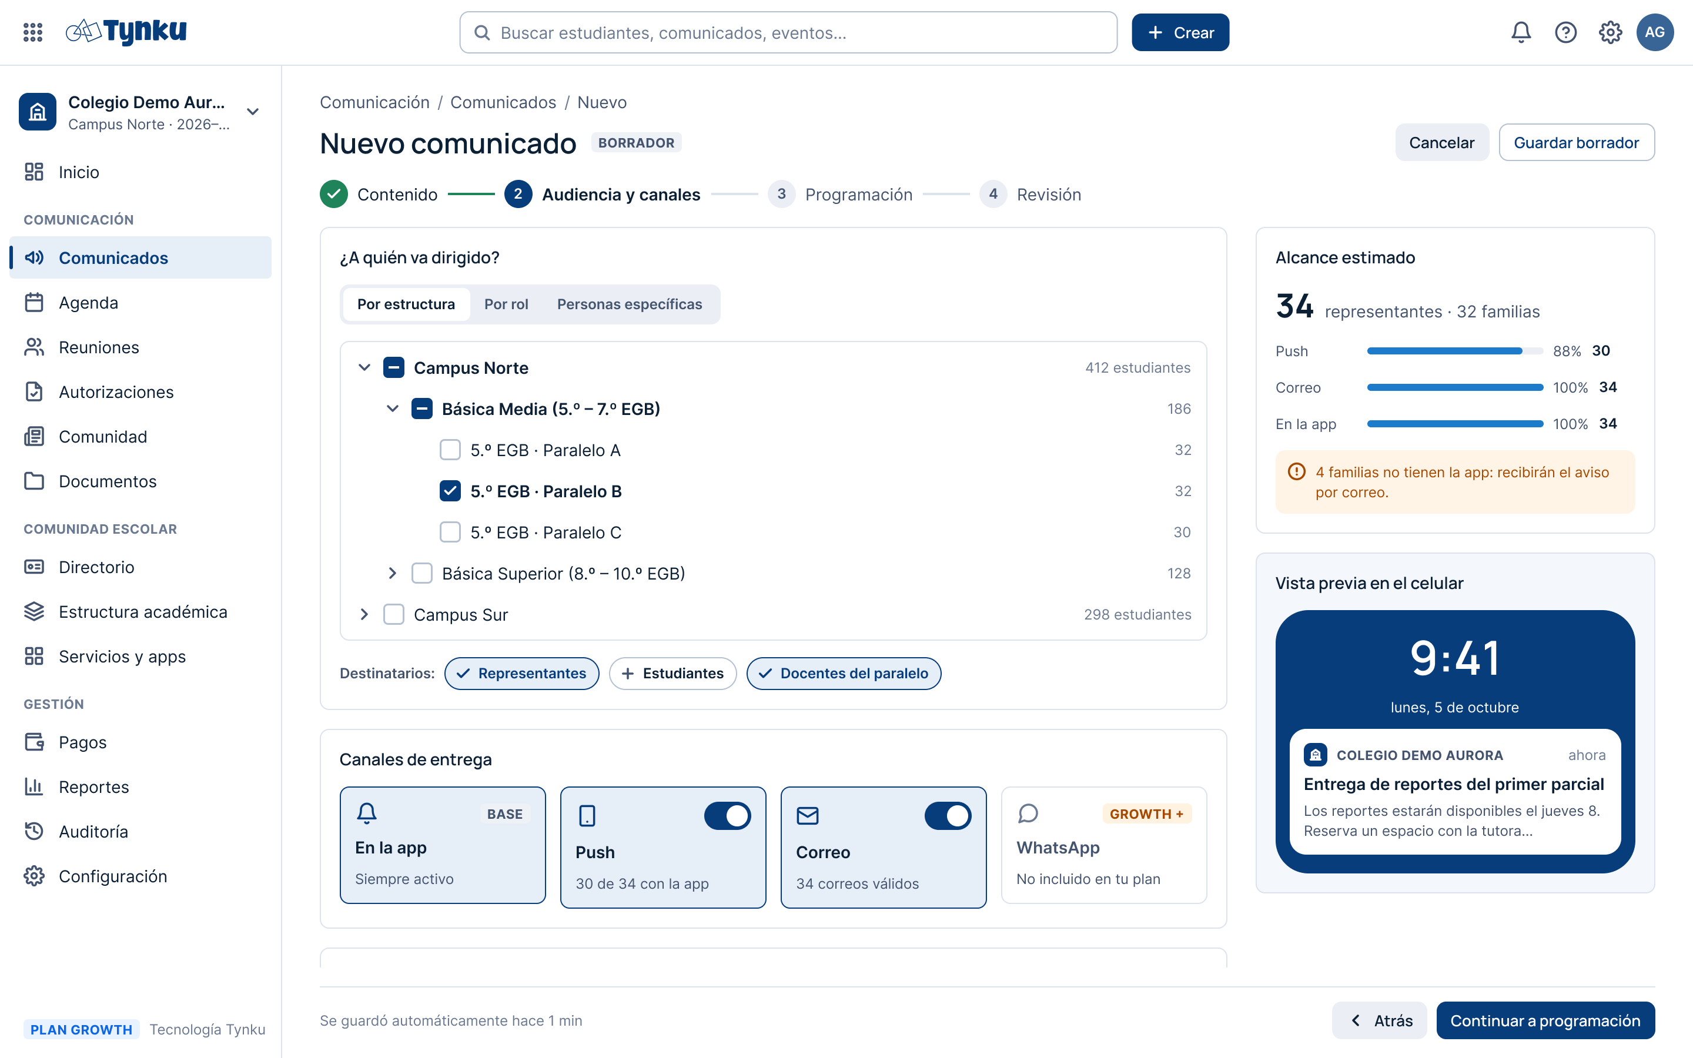
Task: Switch to Personas específicas tab
Action: point(629,304)
